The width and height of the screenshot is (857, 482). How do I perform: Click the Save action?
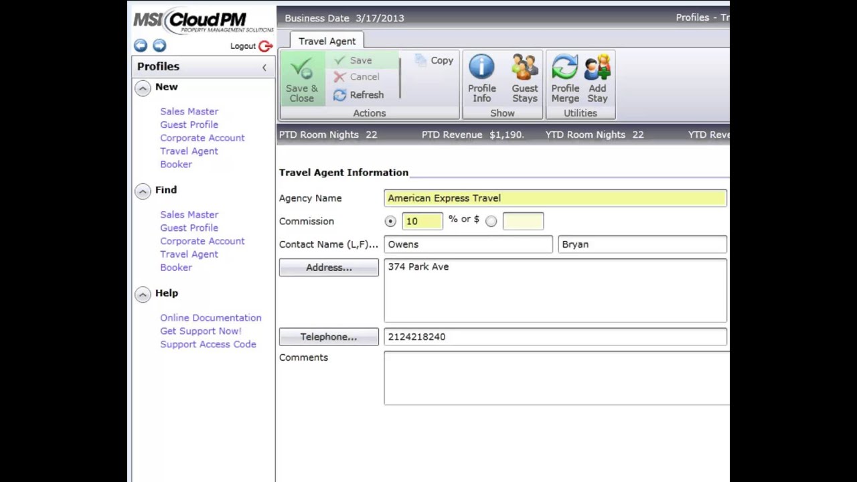(x=354, y=60)
